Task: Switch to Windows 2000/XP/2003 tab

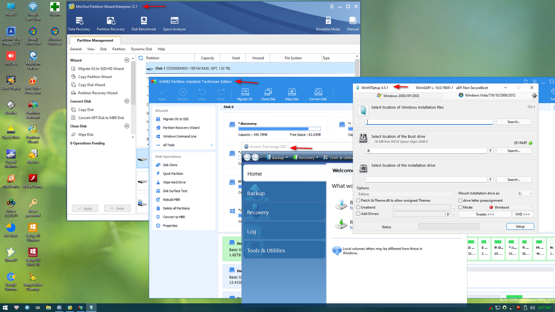Action: [399, 95]
